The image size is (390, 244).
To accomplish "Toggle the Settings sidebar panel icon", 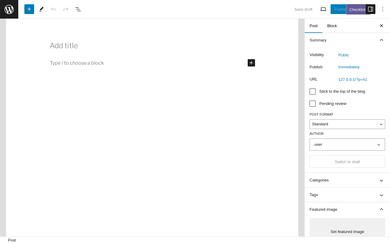I will coord(370,9).
